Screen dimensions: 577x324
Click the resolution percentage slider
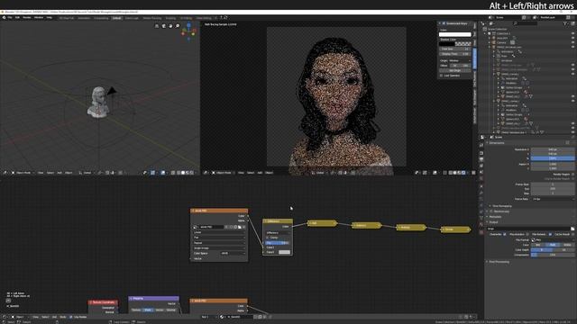click(553, 158)
